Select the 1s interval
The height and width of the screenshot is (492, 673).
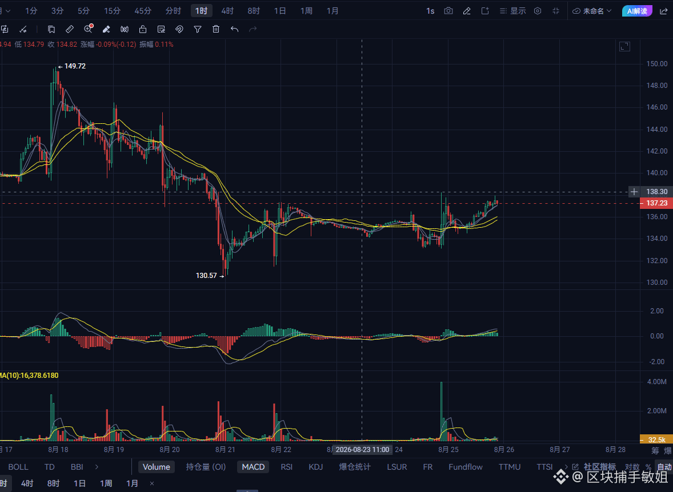(430, 11)
